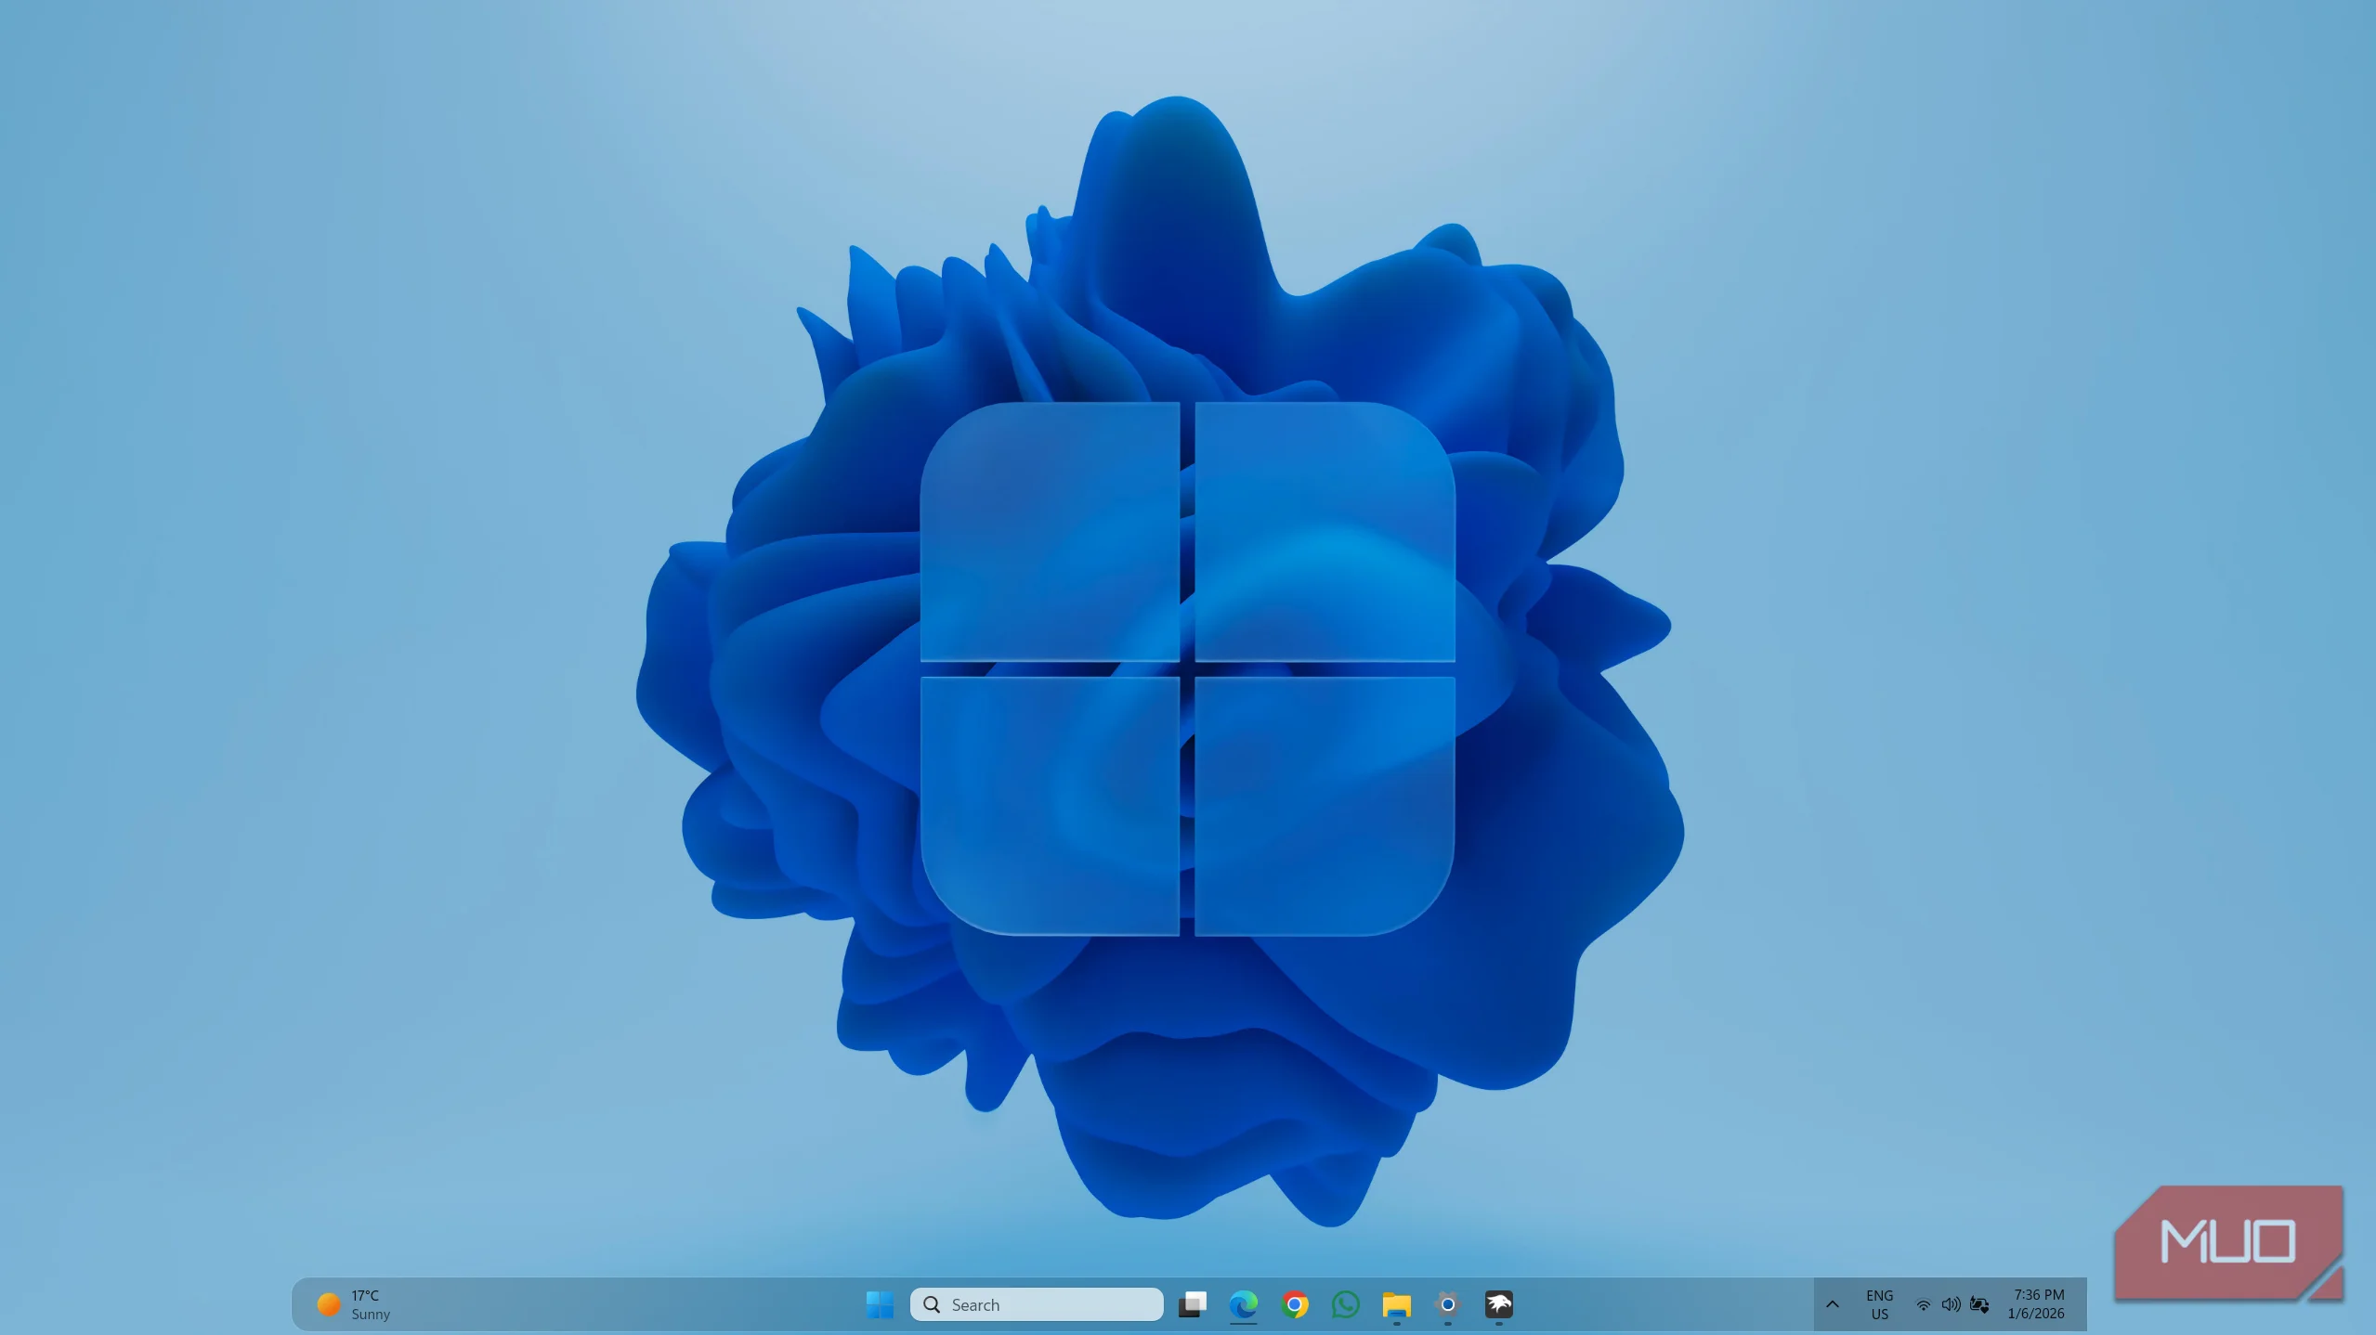Open File Explorer
The width and height of the screenshot is (2376, 1335).
click(1394, 1303)
